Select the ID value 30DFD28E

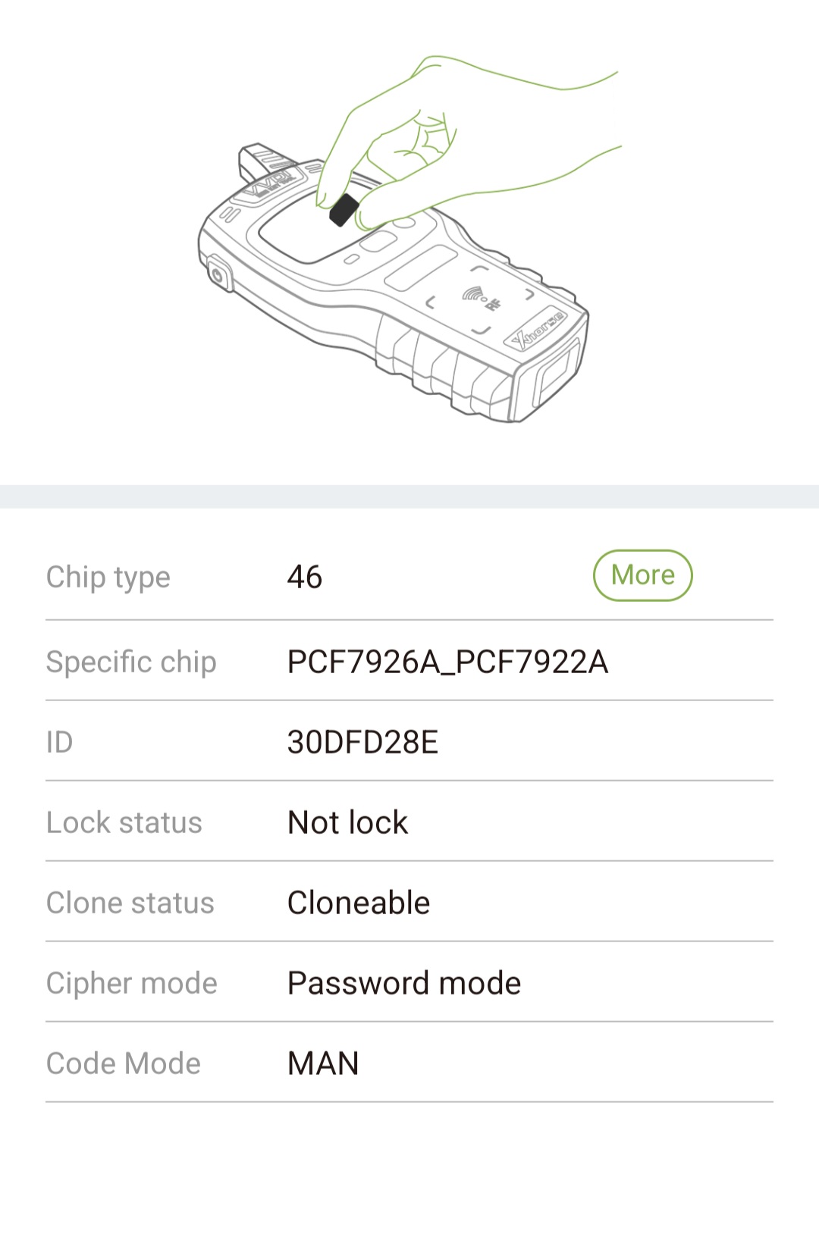point(362,742)
